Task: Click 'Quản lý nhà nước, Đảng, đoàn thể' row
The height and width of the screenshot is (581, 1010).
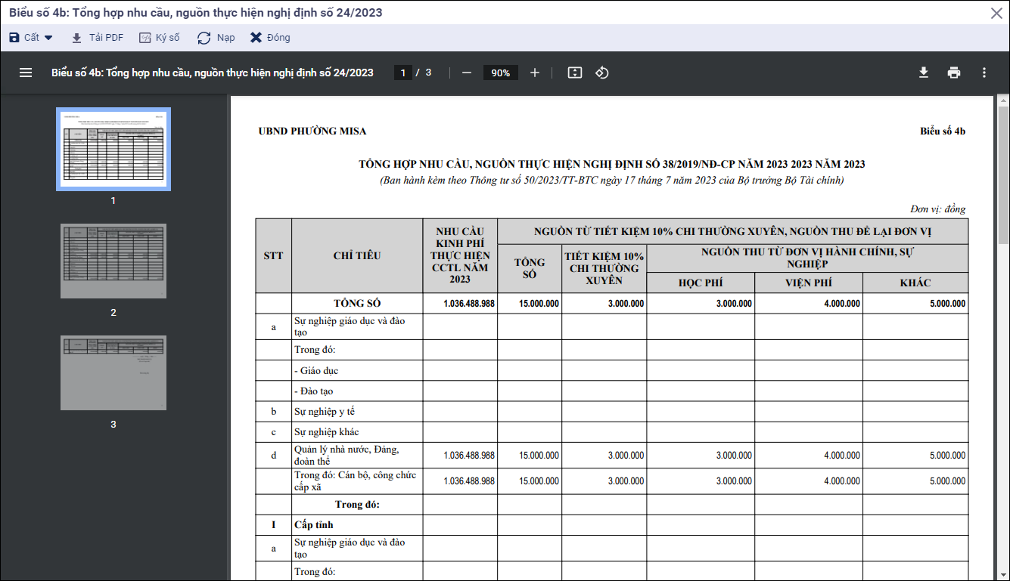Action: click(347, 456)
